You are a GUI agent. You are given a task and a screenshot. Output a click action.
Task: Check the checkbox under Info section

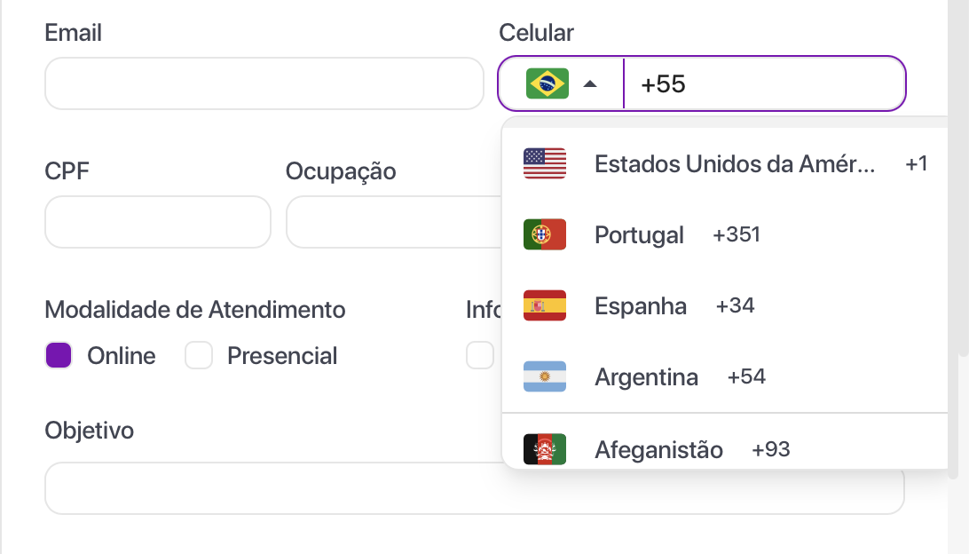(480, 355)
